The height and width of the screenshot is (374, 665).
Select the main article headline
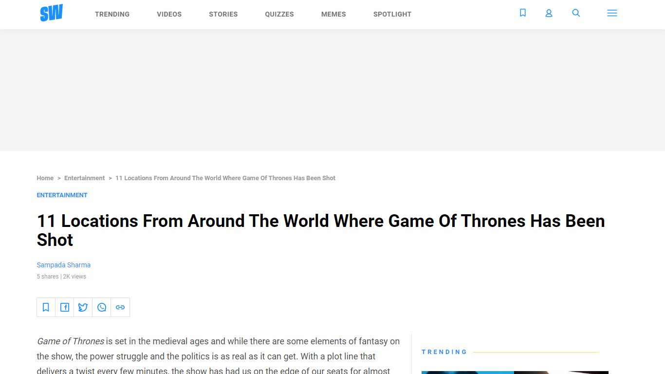pyautogui.click(x=321, y=230)
